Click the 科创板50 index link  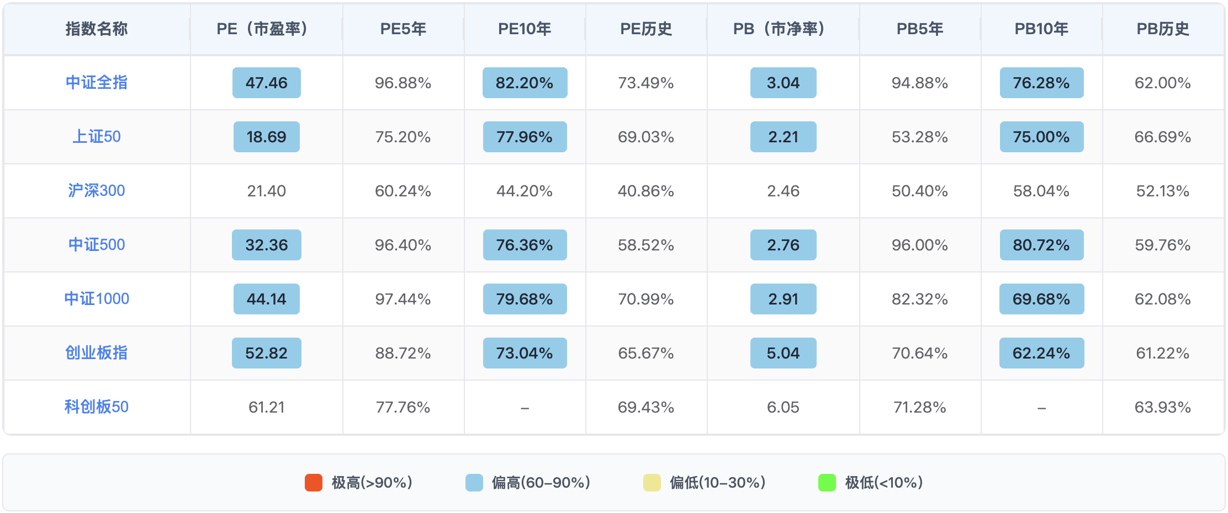point(96,407)
